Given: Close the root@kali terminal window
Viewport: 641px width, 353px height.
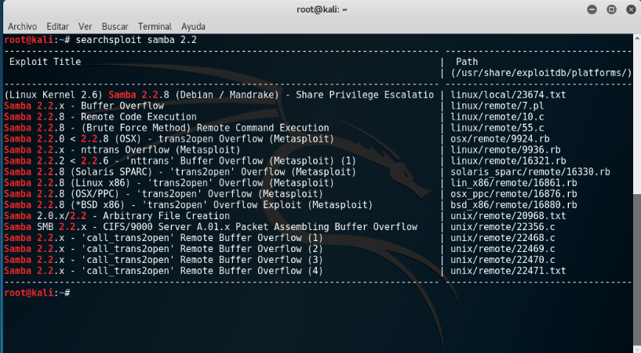Looking at the screenshot, I should tap(631, 9).
